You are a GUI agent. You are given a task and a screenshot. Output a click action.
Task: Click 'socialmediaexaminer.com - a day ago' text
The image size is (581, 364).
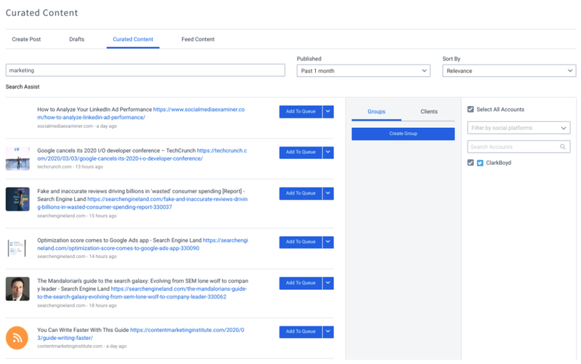click(77, 126)
